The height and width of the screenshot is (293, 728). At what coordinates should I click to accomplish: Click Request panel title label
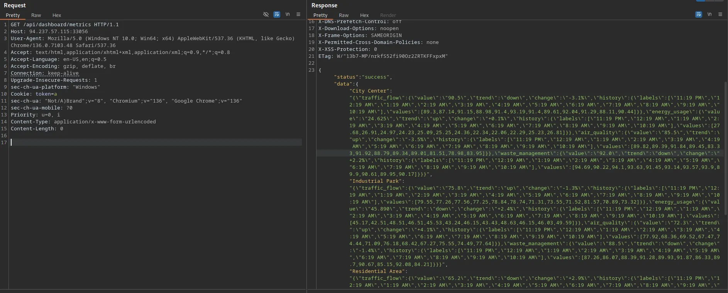[x=15, y=5]
